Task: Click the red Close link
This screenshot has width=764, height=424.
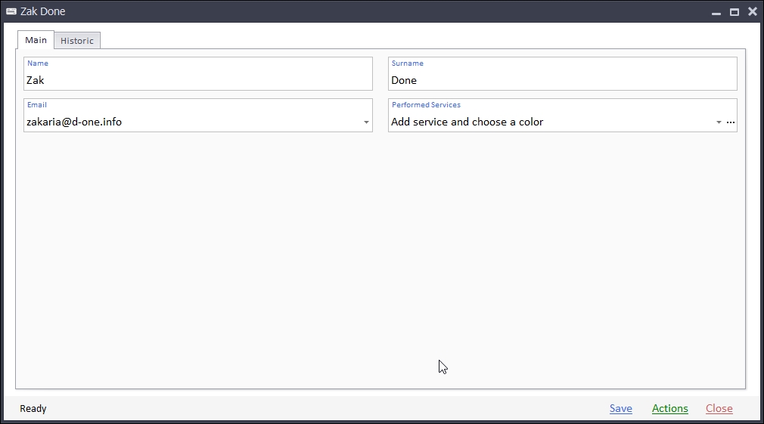Action: (719, 408)
